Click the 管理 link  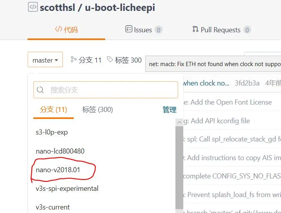[x=169, y=110]
